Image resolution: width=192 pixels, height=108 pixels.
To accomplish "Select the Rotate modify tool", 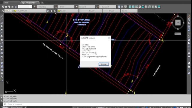I will pos(189,37).
